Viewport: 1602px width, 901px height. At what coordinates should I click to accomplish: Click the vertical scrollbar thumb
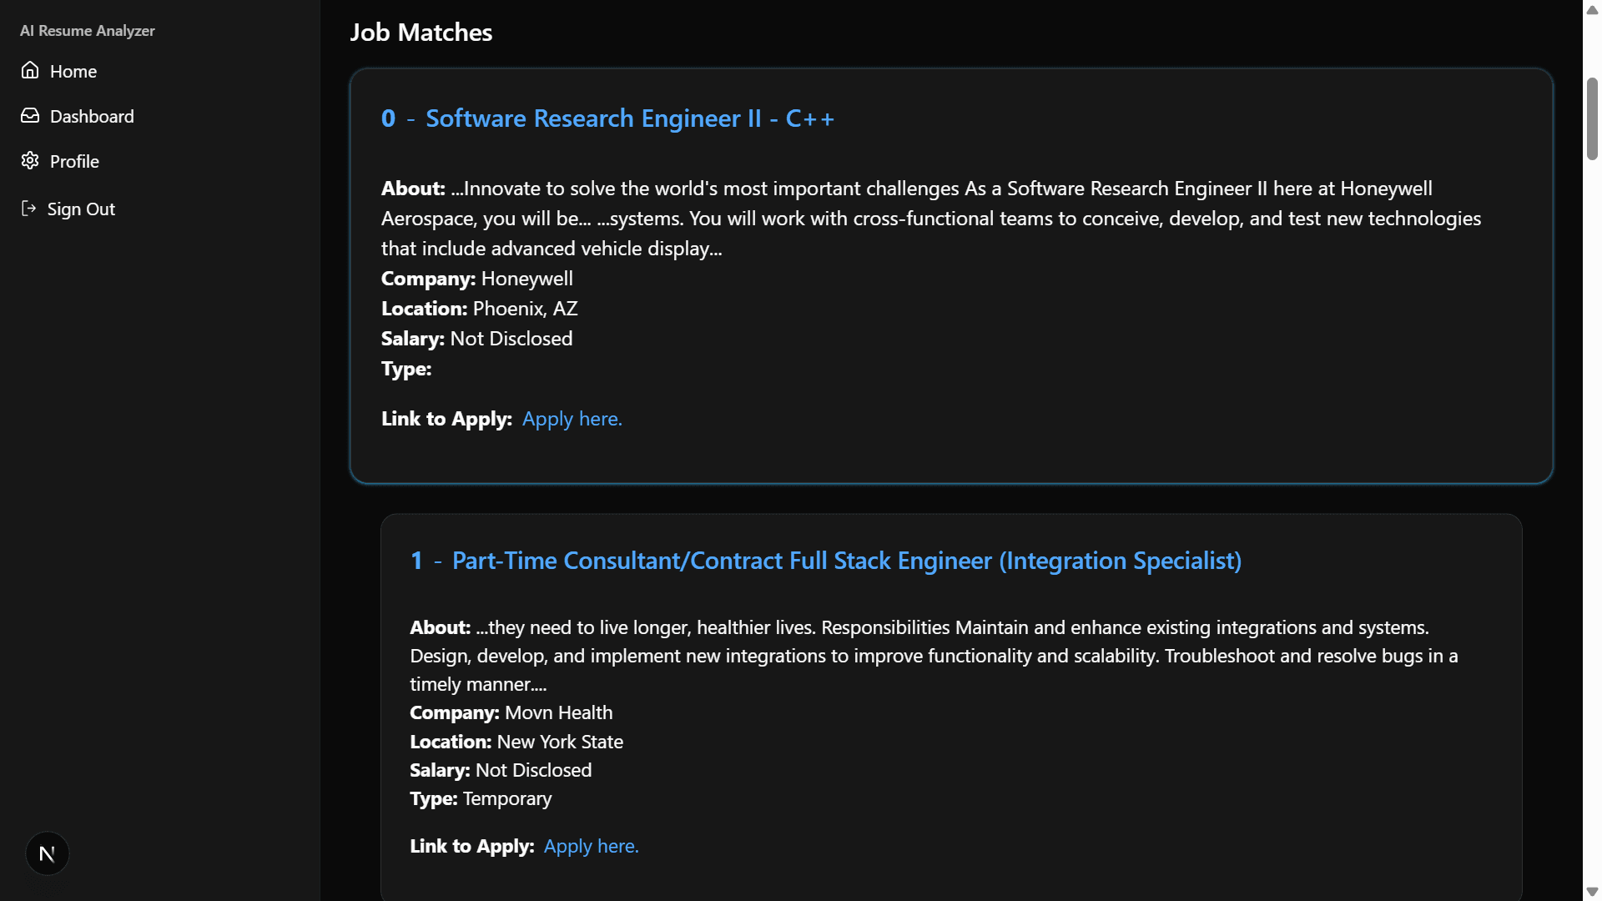tap(1592, 118)
